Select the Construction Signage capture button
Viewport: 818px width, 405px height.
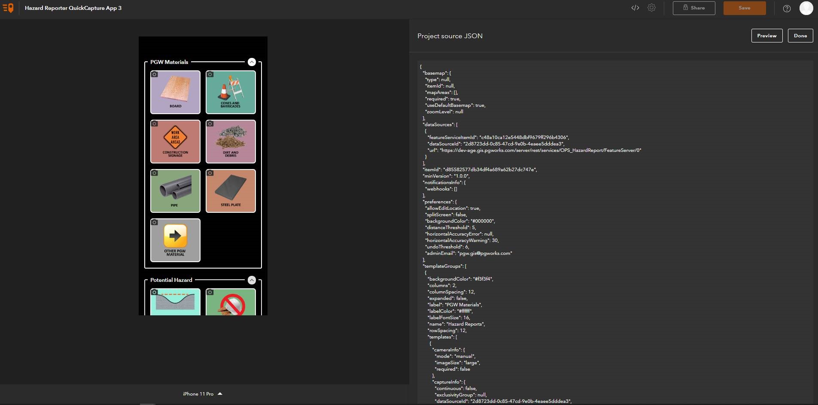click(175, 142)
